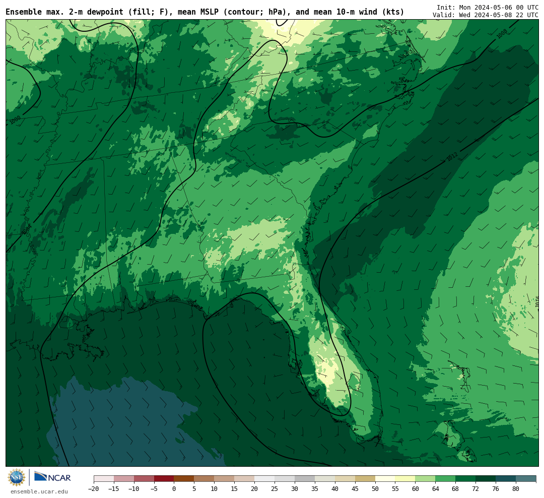Viewport: 544px width, 498px height.
Task: Pick the 15 to 20 pale tan colorbar swatch
Action: 245,479
